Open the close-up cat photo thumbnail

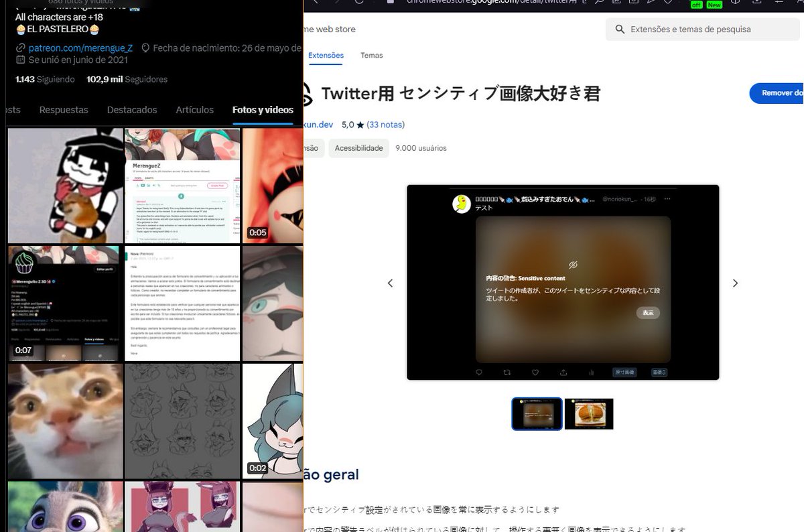tap(65, 421)
